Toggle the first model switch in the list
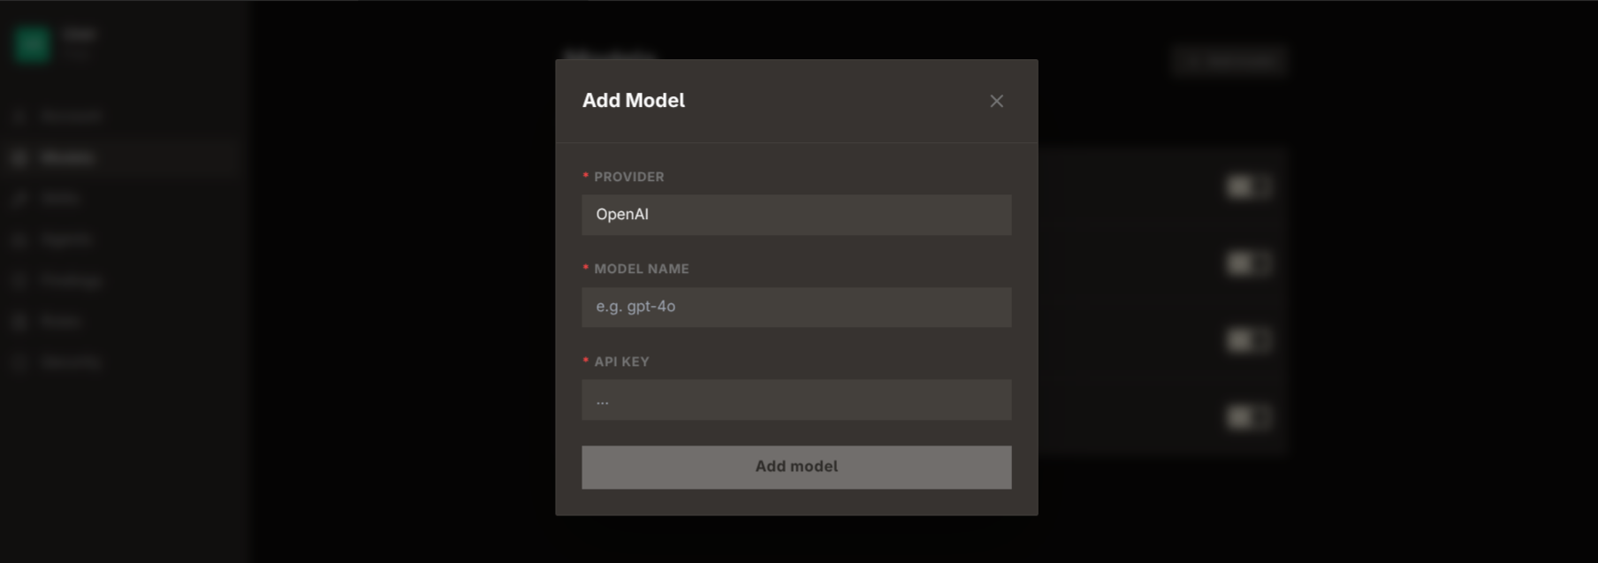 (1249, 186)
